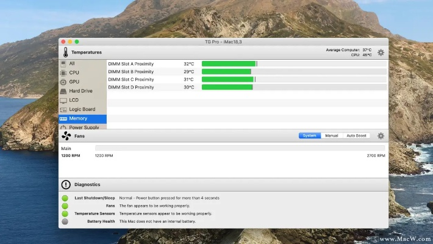Enable Auto Boost fan mode

357,135
